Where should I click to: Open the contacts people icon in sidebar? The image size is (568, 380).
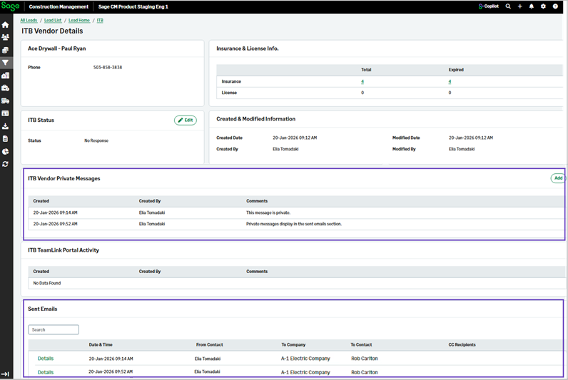click(x=6, y=38)
